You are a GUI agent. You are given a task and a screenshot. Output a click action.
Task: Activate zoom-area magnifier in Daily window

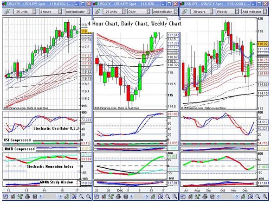[x=161, y=197]
